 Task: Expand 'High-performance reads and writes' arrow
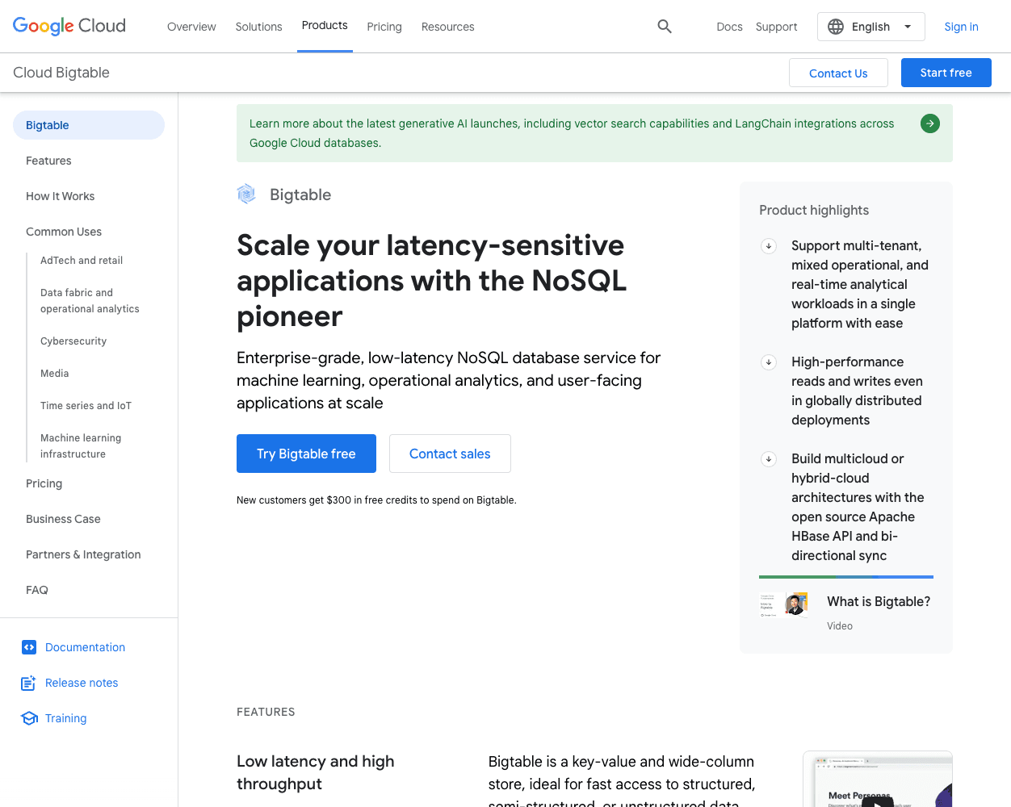(x=769, y=362)
